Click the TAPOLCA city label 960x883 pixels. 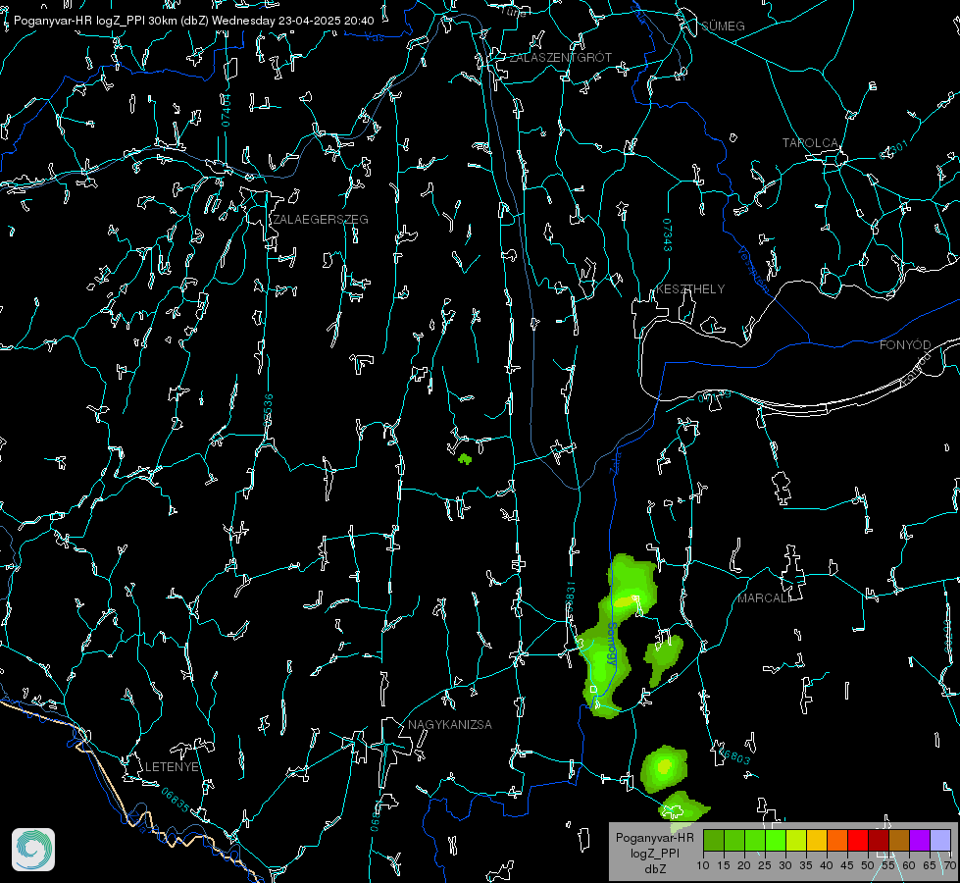810,143
